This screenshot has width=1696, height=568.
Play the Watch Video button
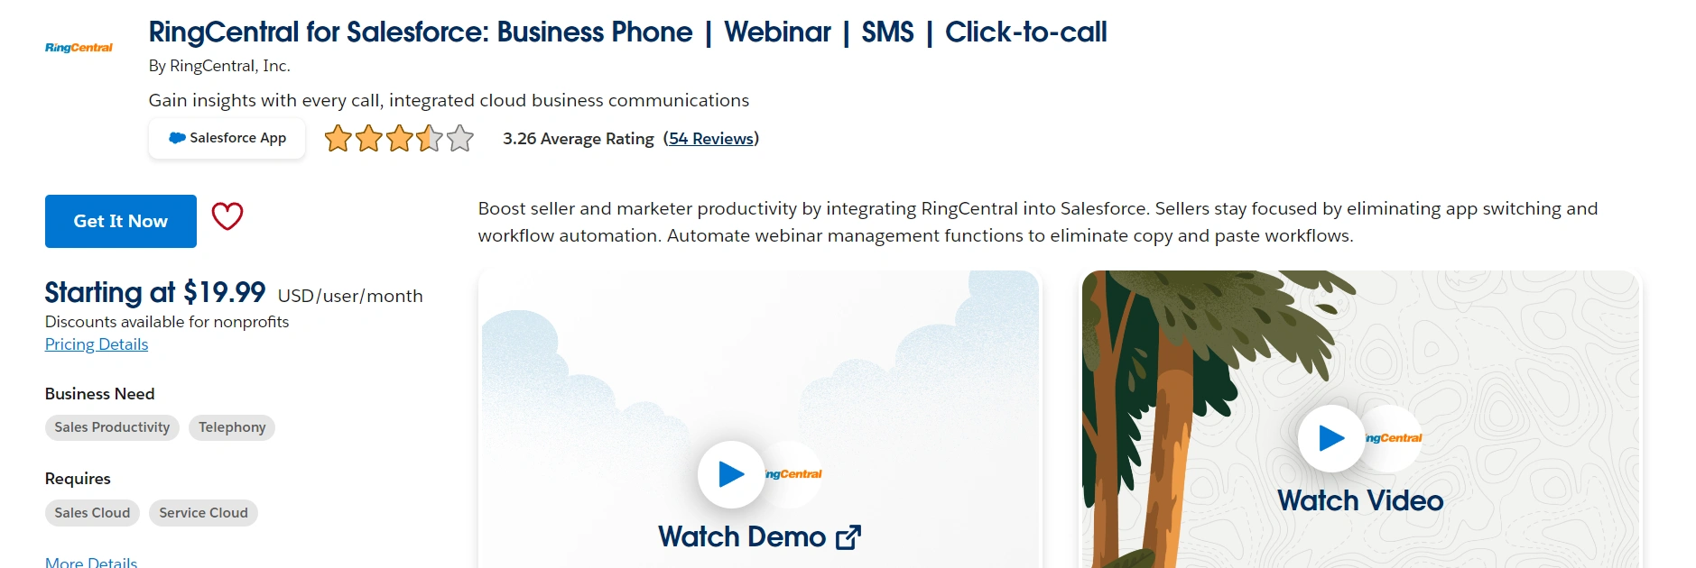click(1331, 438)
